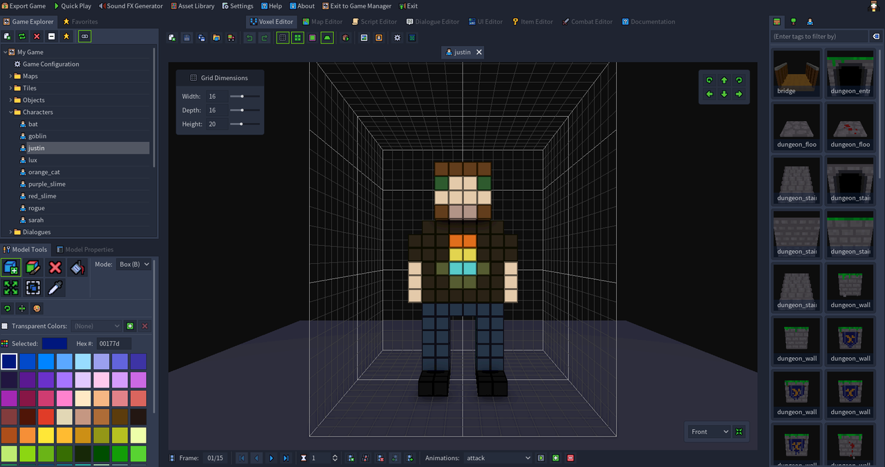Screen dimensions: 885x467
Task: Click the rotate model icon in Model Tools
Action: click(x=8, y=308)
